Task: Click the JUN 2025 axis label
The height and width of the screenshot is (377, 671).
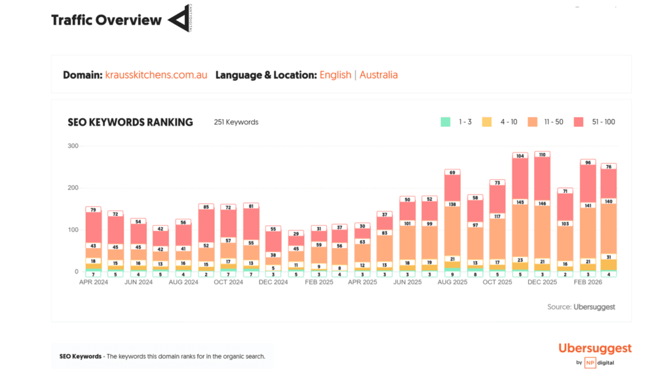Action: pyautogui.click(x=408, y=282)
